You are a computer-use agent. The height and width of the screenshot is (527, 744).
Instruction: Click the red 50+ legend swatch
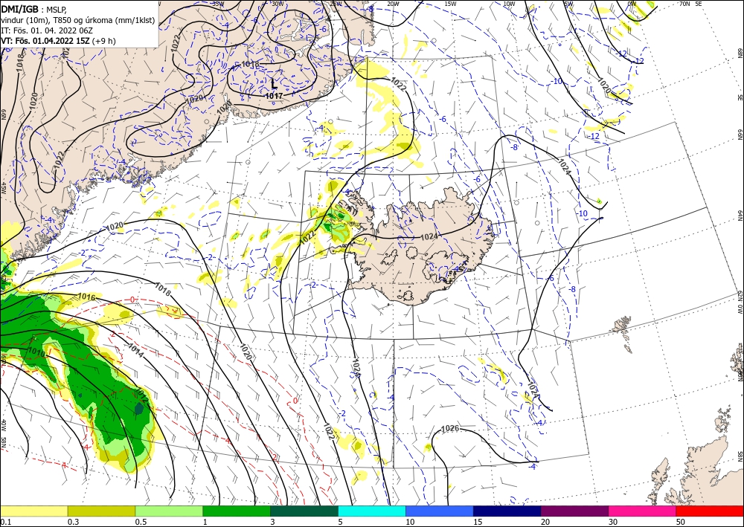710,511
